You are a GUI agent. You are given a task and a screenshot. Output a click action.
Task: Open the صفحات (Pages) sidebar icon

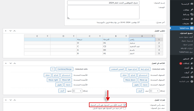[x=192, y=19]
